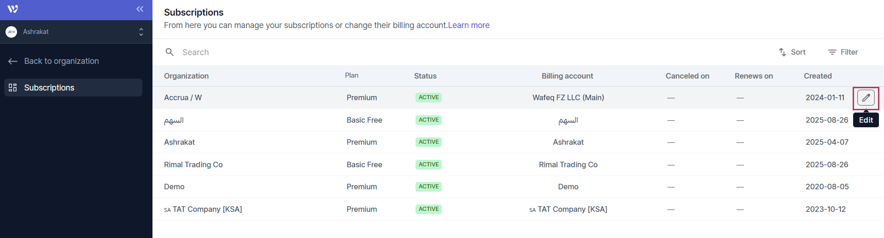Edit the Accrua / W subscription
The height and width of the screenshot is (238, 884).
pos(866,98)
